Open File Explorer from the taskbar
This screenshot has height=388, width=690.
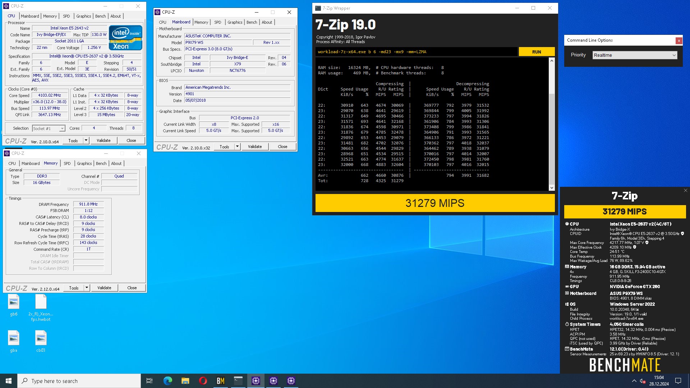click(x=185, y=381)
